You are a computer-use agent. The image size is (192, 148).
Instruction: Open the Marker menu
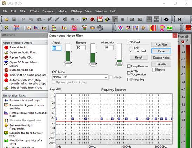pyautogui.click(x=63, y=11)
